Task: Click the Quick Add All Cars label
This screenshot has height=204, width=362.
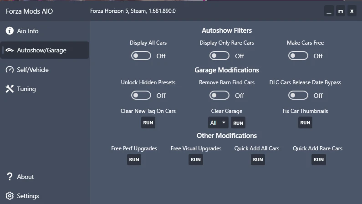Action: 257,148
